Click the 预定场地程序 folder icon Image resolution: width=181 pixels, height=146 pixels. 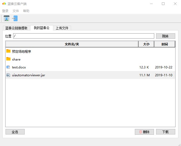pos(8,51)
